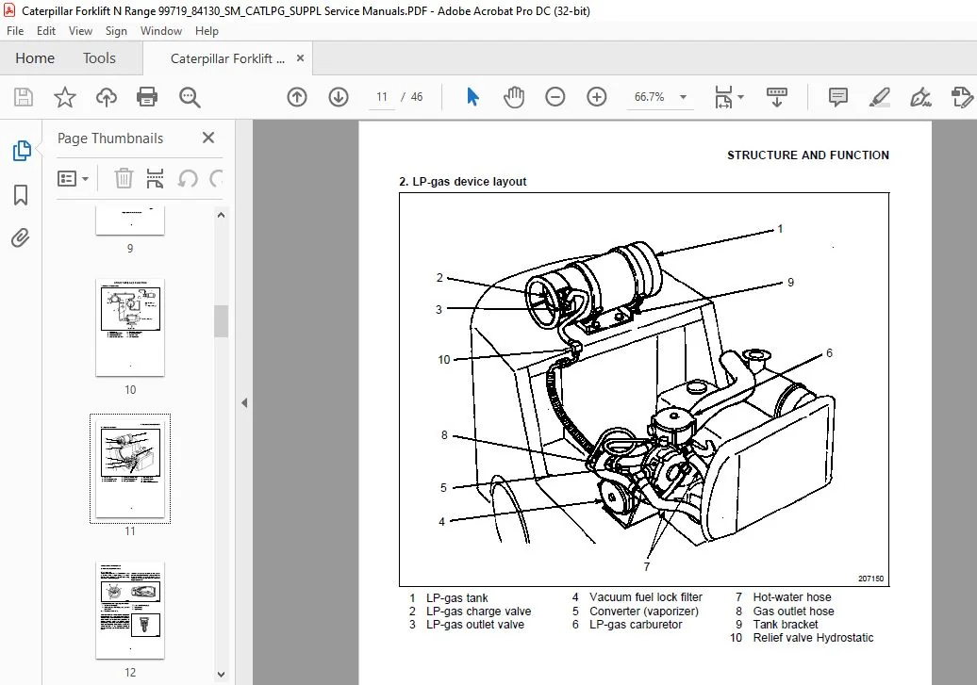
Task: Click the 'STRUCTURE AND FUNCTION' header text
Action: [807, 155]
